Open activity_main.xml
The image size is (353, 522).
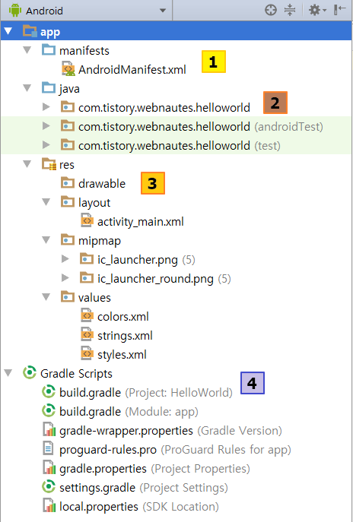pos(140,222)
